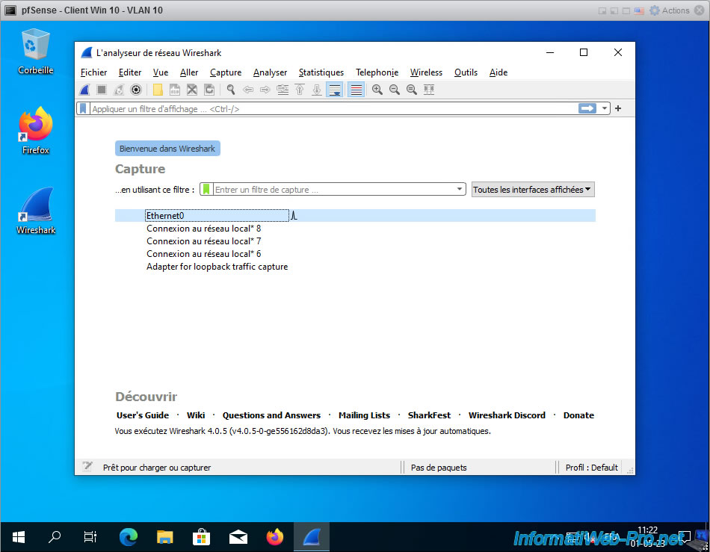This screenshot has height=552, width=710.
Task: Click the 'Bienvenue dans Wireshark' button
Action: tap(167, 149)
